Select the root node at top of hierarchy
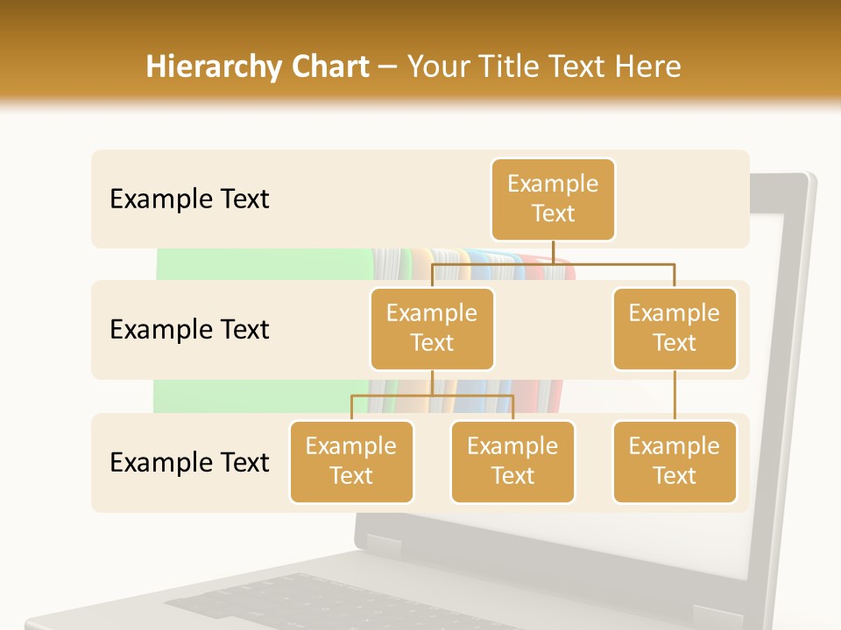841x630 pixels. click(553, 199)
